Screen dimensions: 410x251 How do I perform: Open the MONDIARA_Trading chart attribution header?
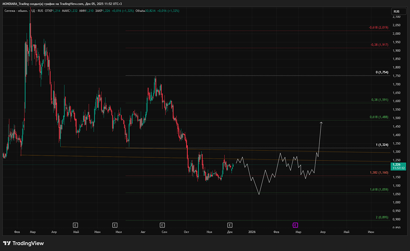pyautogui.click(x=61, y=4)
